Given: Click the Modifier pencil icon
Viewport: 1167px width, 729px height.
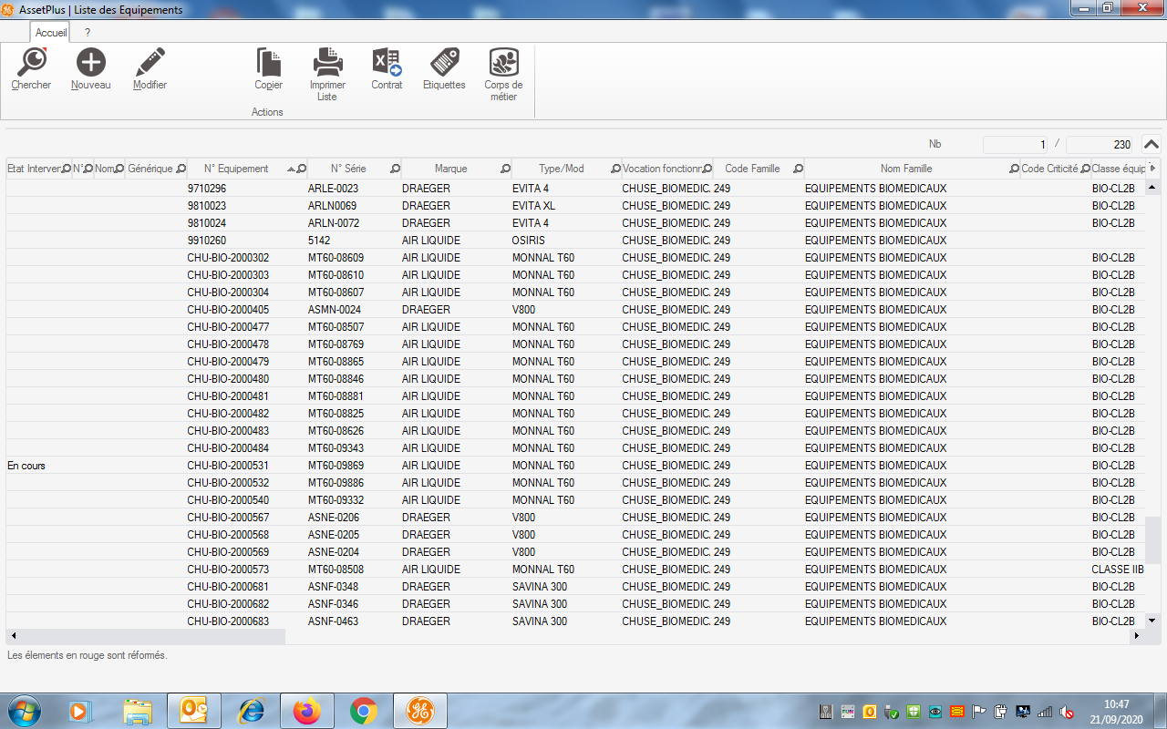Looking at the screenshot, I should coord(150,62).
